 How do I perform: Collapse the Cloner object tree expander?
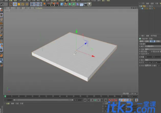click(x=140, y=6)
